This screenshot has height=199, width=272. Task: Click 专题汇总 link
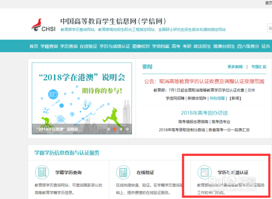pos(259,67)
